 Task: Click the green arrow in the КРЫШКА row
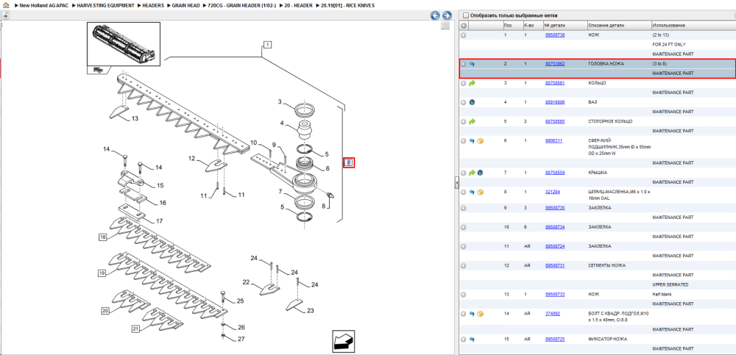tap(472, 173)
